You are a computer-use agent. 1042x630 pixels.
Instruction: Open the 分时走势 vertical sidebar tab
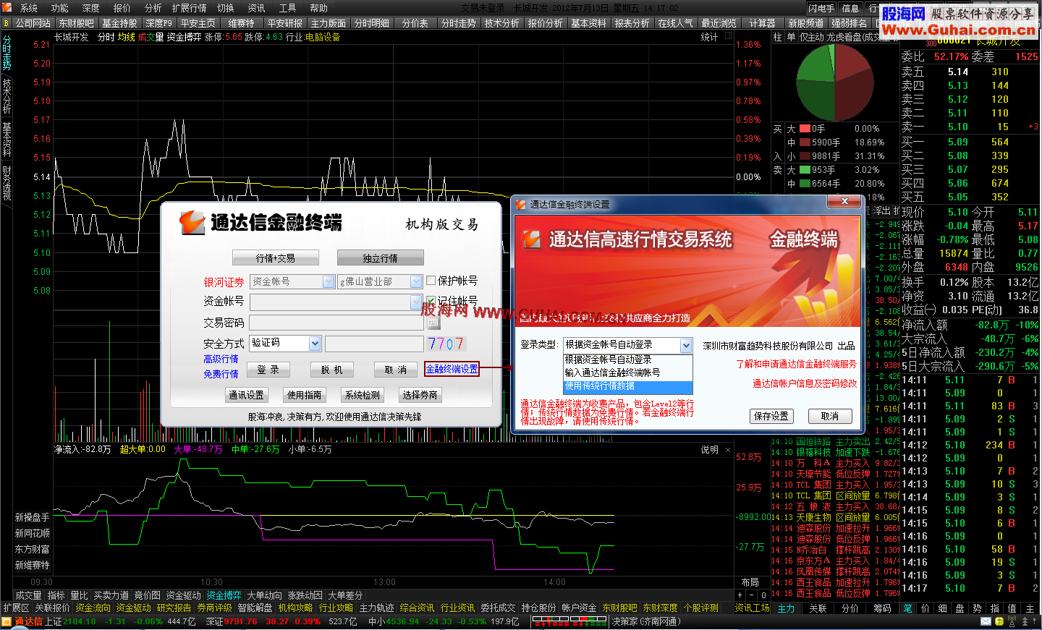coord(7,52)
